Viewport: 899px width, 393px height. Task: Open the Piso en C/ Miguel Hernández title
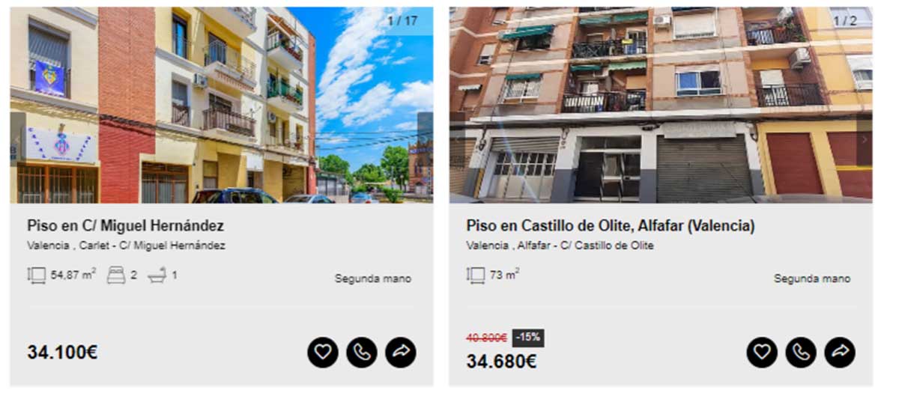[126, 225]
